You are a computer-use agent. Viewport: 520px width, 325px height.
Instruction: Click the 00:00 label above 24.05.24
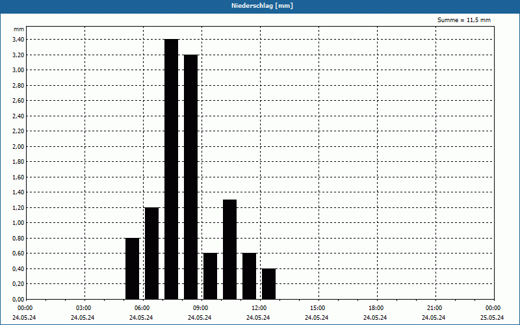tap(25, 308)
